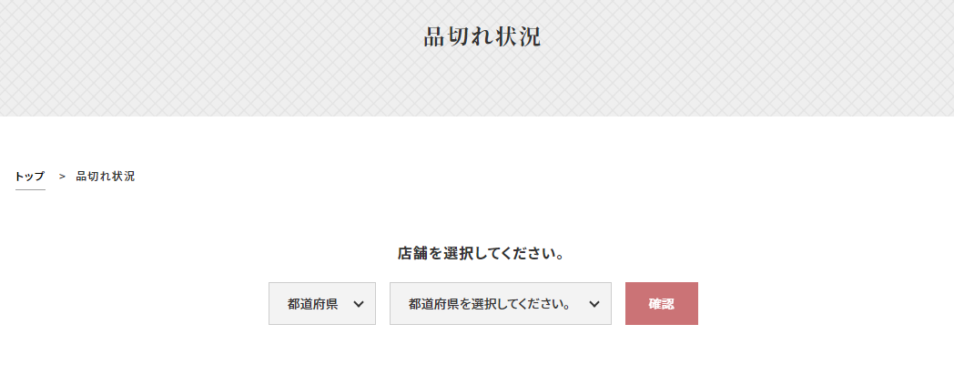
Task: Confirm store selection with pink 確認 button
Action: click(662, 303)
